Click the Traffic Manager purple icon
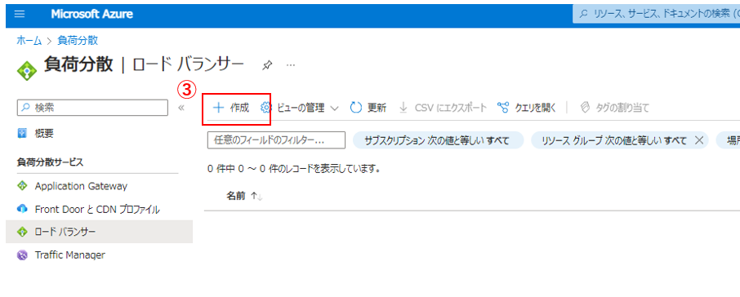Viewport: 740px width, 297px height. pyautogui.click(x=22, y=255)
